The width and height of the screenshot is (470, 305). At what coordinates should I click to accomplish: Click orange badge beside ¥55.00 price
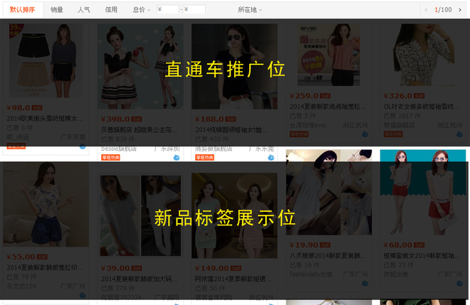[x=42, y=257]
